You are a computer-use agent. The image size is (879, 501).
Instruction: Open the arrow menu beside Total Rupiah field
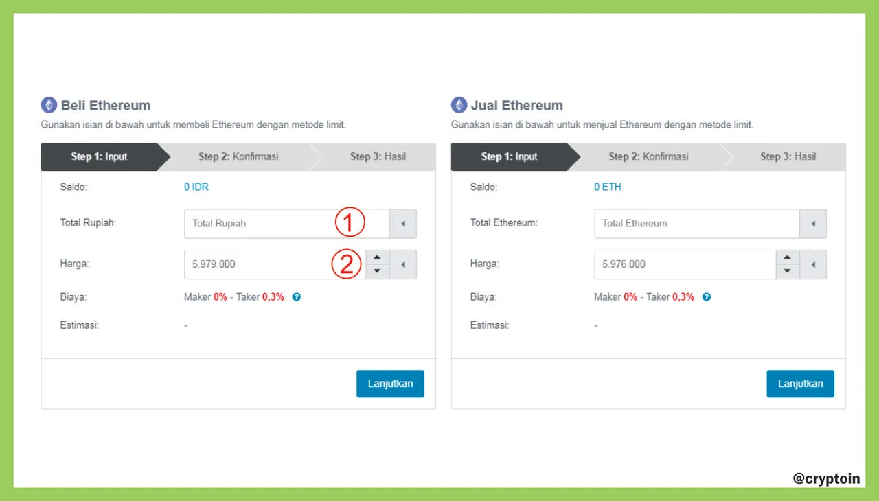pyautogui.click(x=403, y=224)
